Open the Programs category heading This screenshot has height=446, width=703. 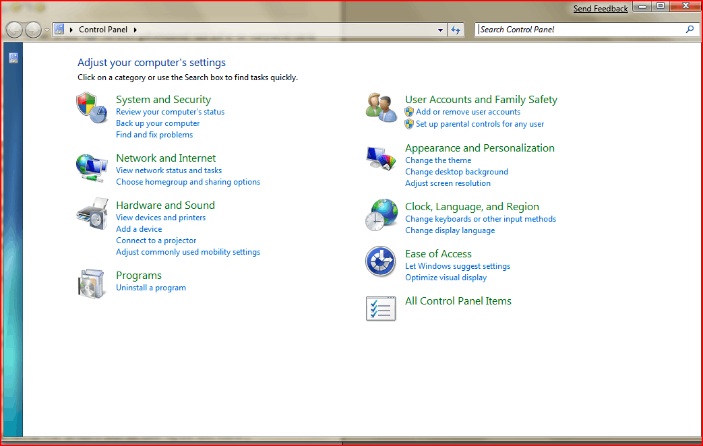click(x=139, y=276)
